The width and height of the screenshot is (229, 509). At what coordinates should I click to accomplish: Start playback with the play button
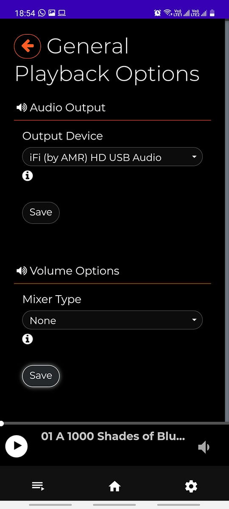[17, 446]
